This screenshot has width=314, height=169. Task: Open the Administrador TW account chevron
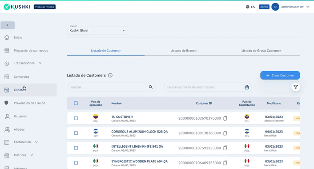(x=308, y=7)
